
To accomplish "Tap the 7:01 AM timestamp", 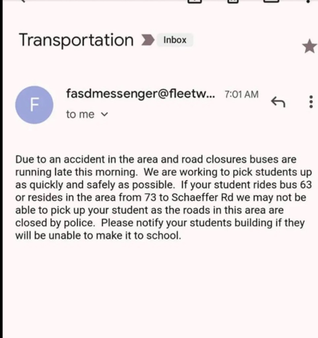I will coord(241,94).
